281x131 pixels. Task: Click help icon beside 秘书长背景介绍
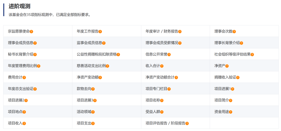click(x=35, y=55)
